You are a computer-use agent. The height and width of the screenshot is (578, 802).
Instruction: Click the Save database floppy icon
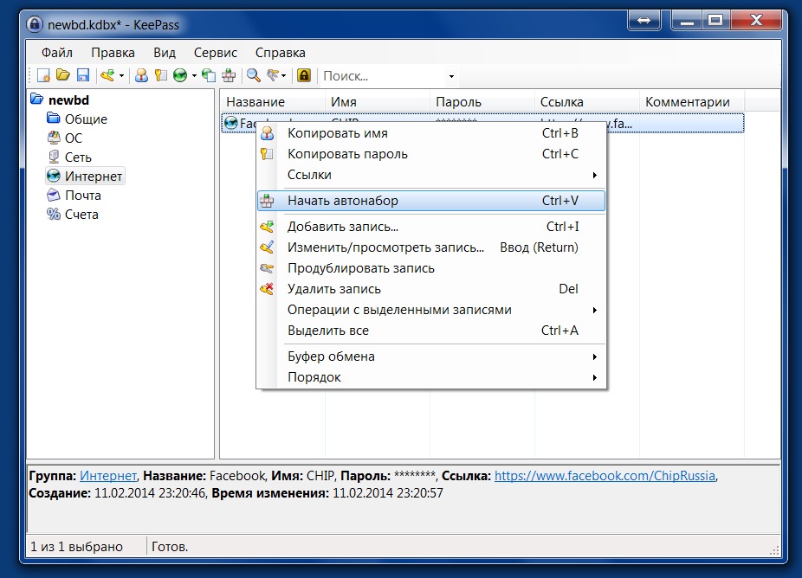click(83, 76)
